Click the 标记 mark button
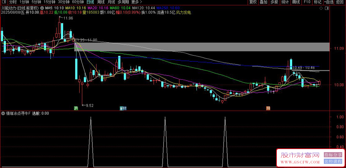This screenshot has height=168, width=346. (318, 2)
